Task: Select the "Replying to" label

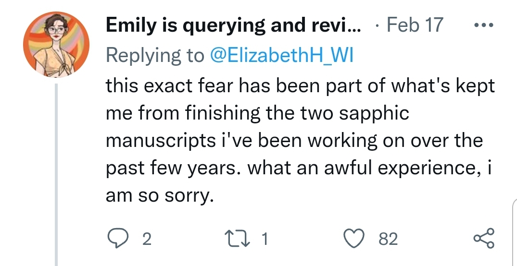Action: coord(155,55)
